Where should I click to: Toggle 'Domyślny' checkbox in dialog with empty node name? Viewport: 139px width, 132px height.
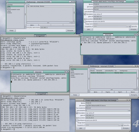(122, 125)
